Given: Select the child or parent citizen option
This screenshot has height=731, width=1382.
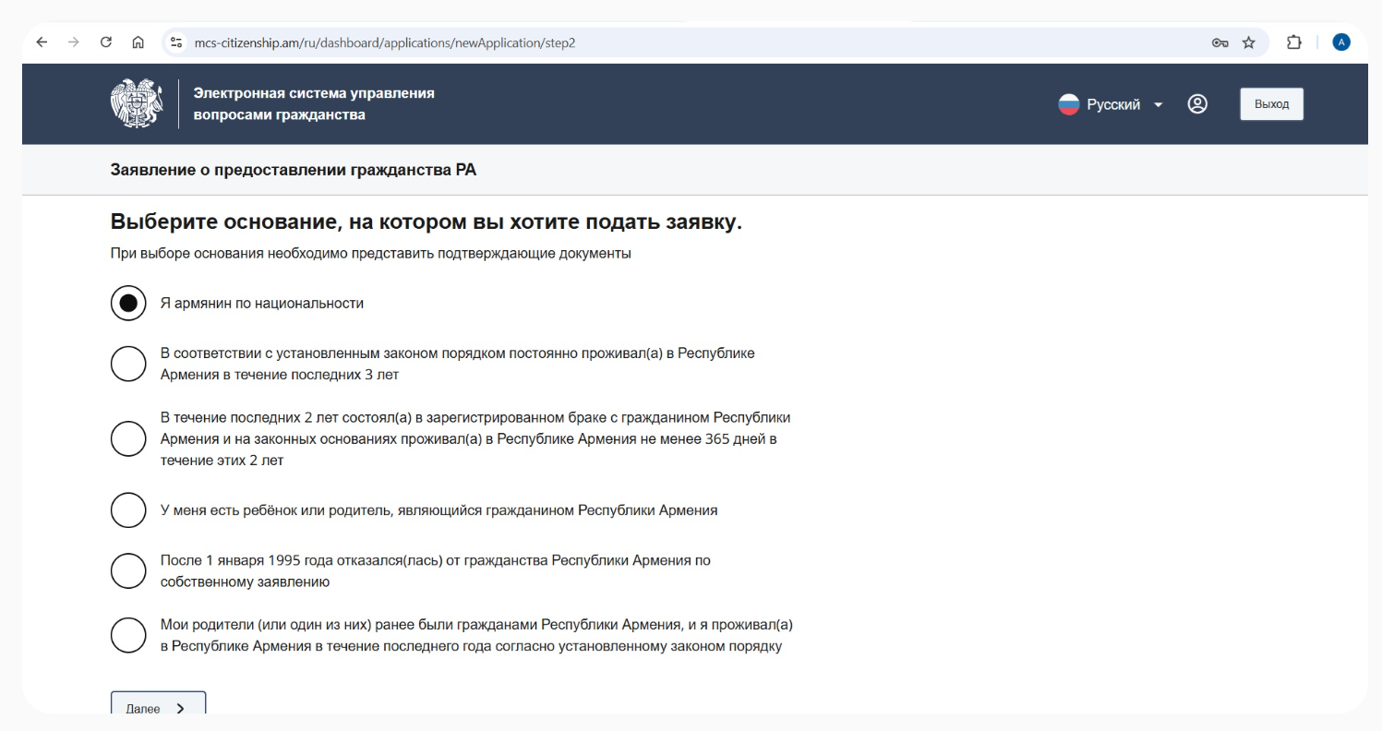Looking at the screenshot, I should pos(128,509).
